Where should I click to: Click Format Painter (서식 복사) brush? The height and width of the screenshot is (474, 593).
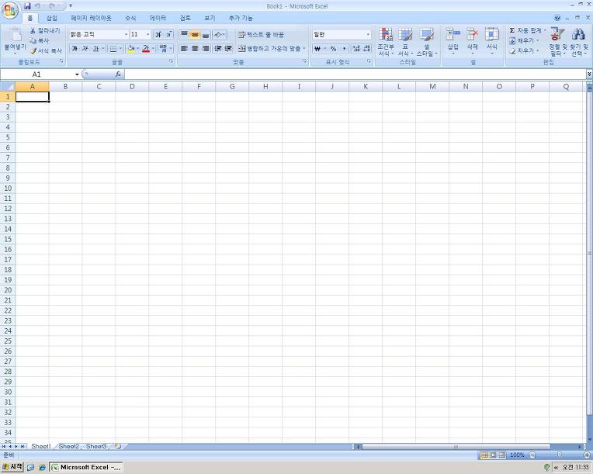click(46, 50)
